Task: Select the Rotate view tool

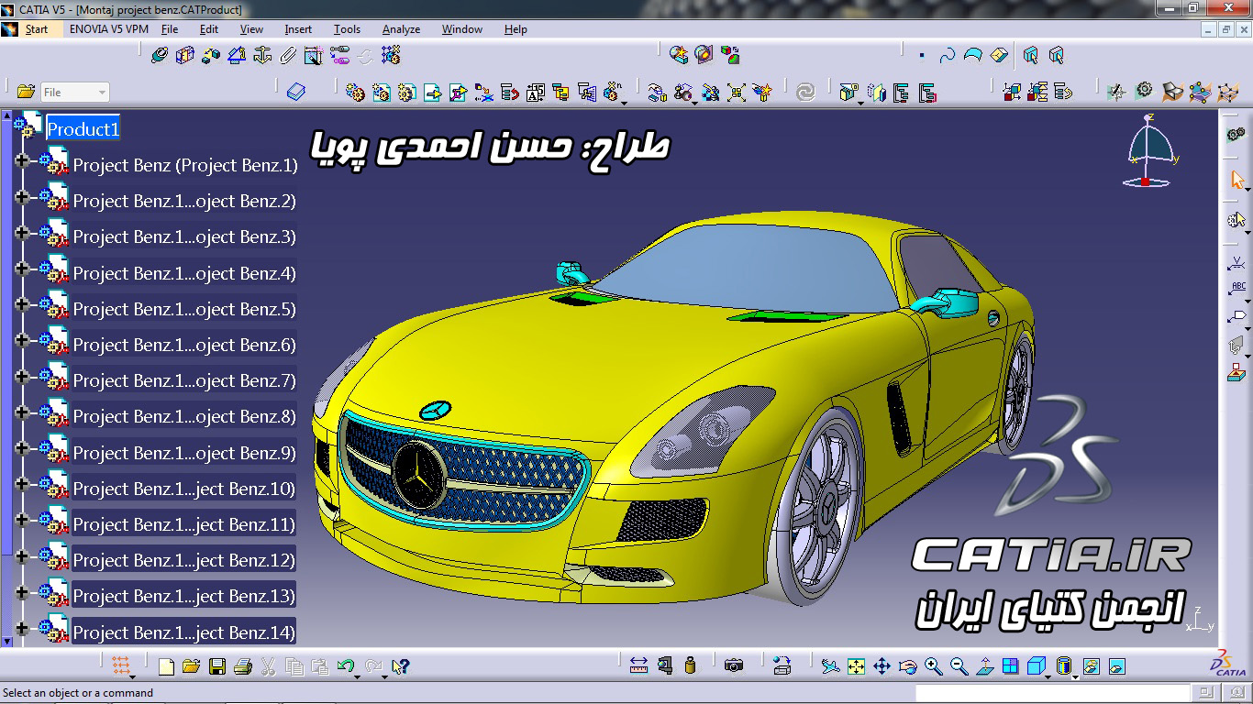Action: (907, 666)
